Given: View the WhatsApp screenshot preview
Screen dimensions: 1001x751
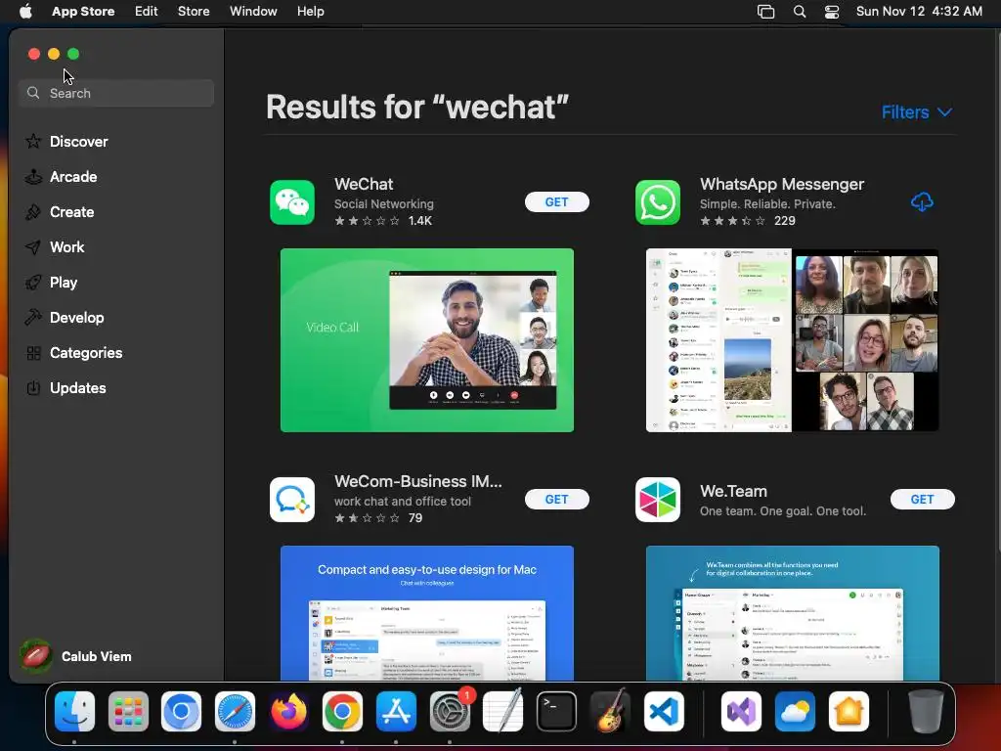Looking at the screenshot, I should pos(792,340).
